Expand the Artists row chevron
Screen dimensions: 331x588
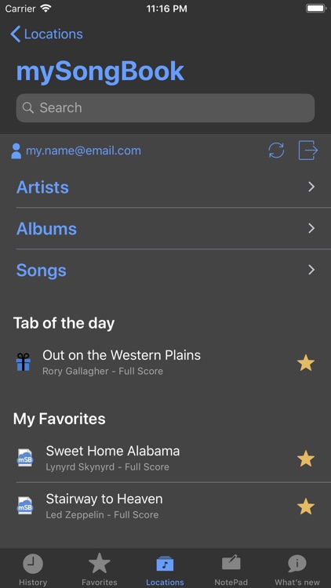pos(311,187)
